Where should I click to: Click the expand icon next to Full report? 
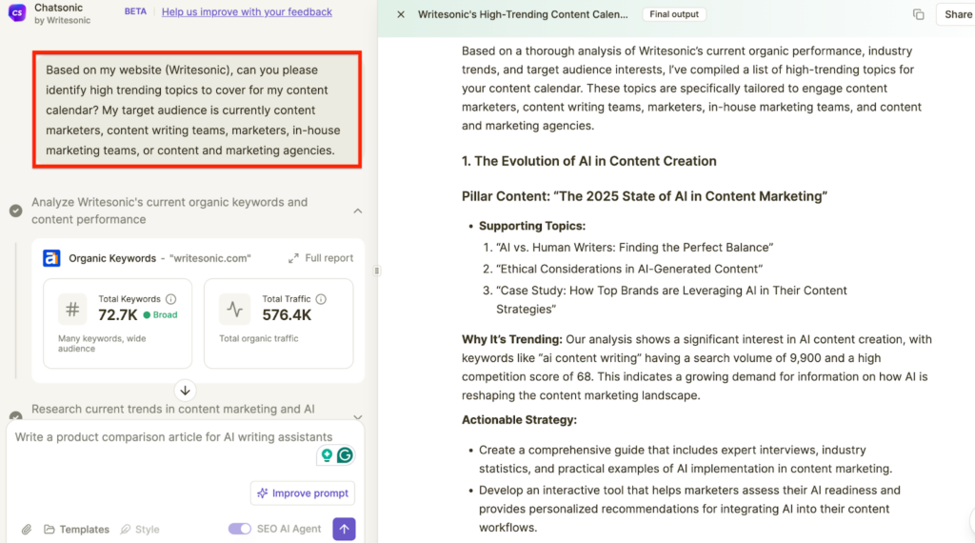pyautogui.click(x=293, y=258)
